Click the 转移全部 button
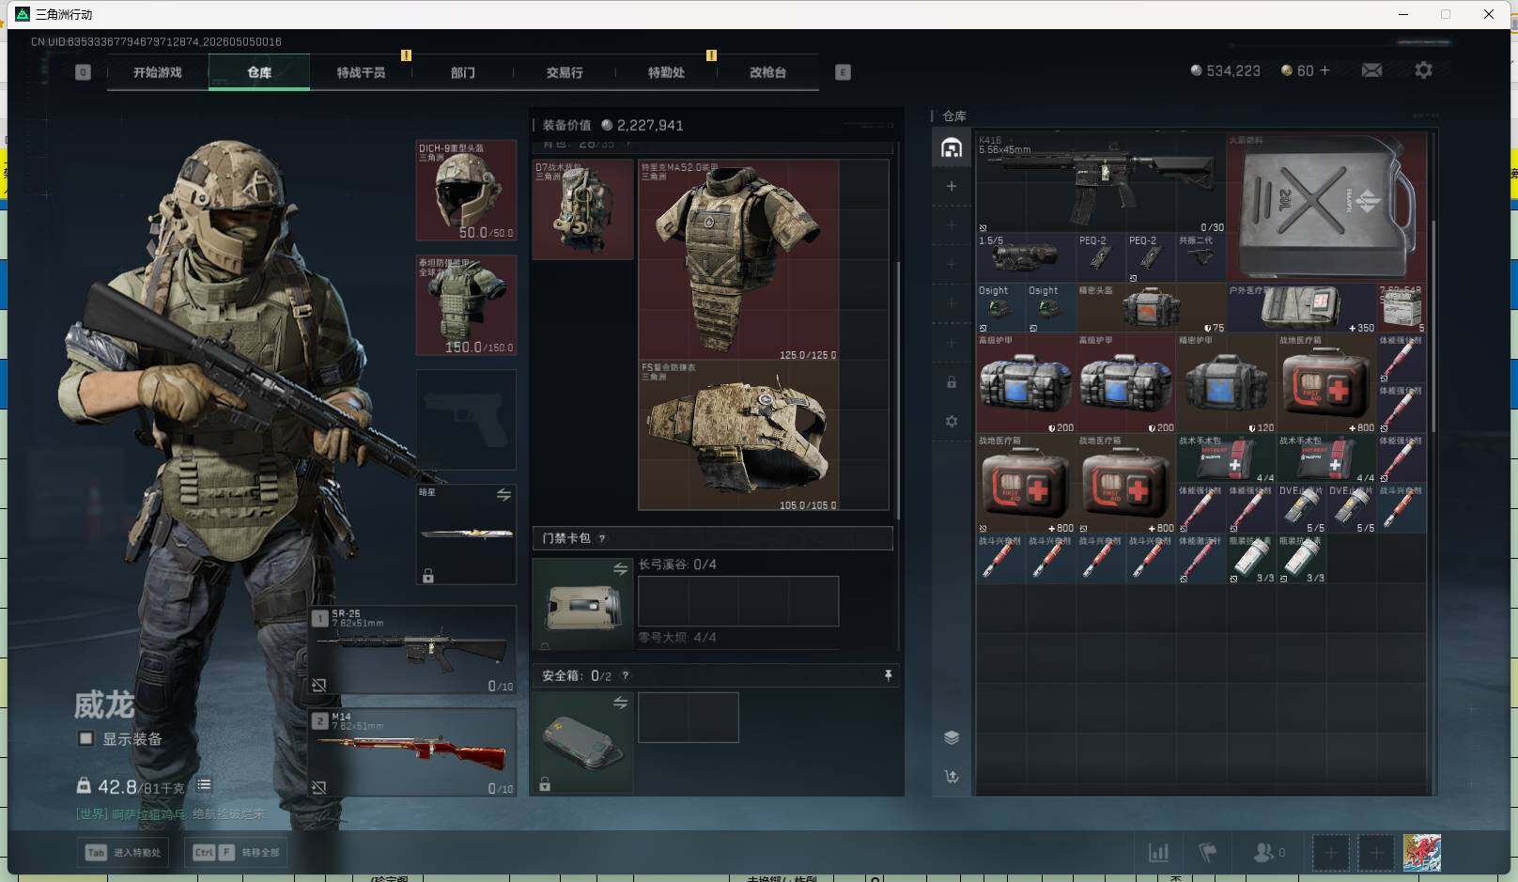Viewport: 1518px width, 882px height. click(x=236, y=852)
